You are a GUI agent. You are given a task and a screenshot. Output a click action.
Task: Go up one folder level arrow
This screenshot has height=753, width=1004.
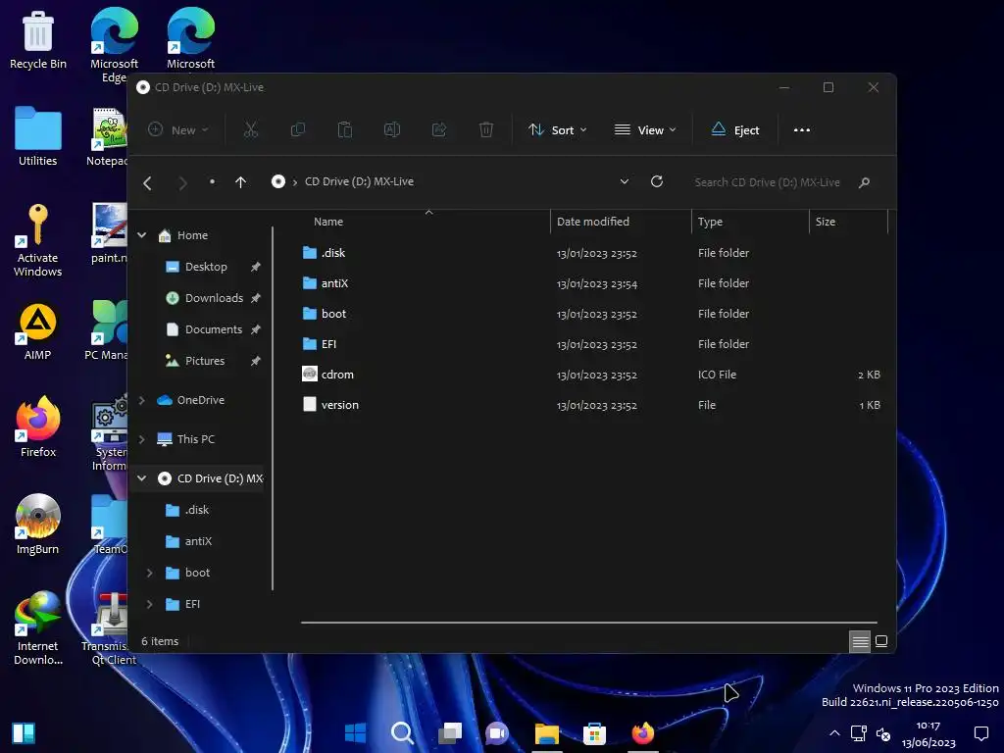(x=241, y=182)
